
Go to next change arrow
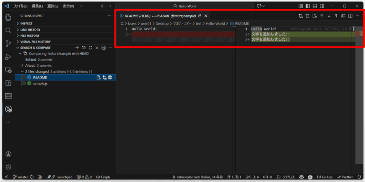pyautogui.click(x=329, y=16)
